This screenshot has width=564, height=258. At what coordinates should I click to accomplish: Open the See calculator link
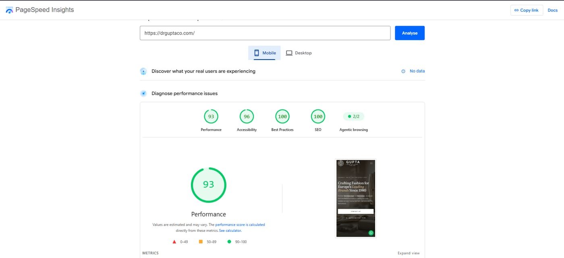click(x=230, y=231)
